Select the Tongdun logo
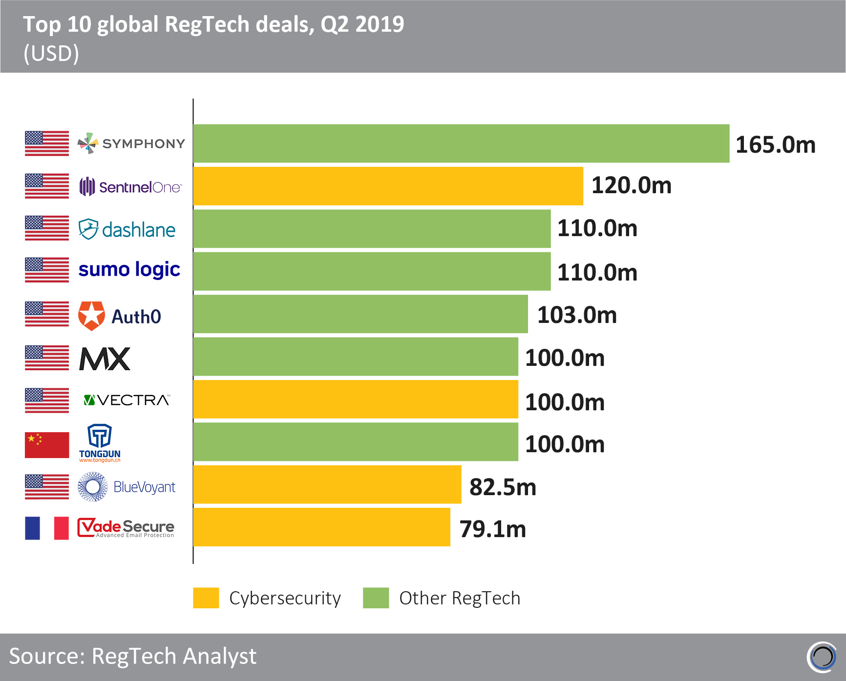The height and width of the screenshot is (681, 846). point(100,442)
